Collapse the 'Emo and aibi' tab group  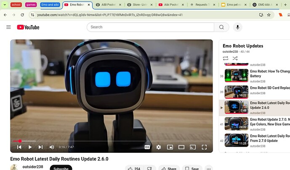coord(50,5)
